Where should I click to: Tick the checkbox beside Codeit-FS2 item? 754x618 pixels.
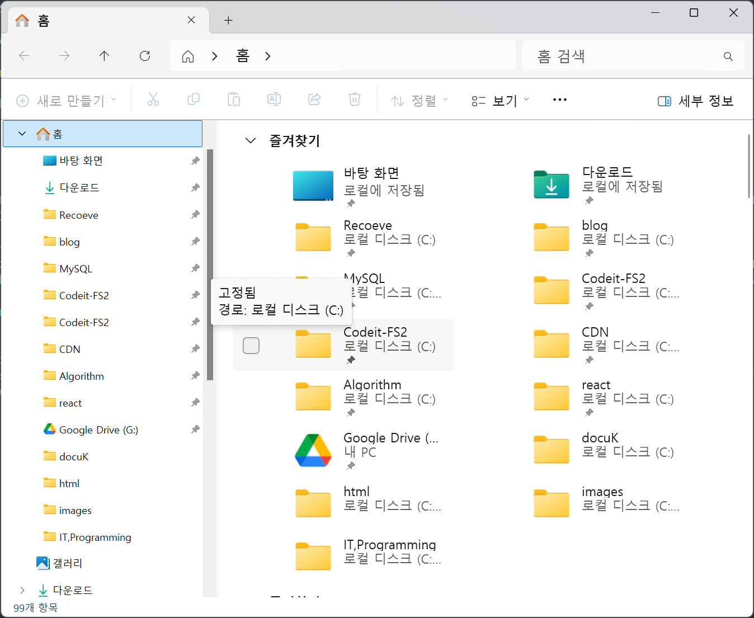(x=251, y=346)
